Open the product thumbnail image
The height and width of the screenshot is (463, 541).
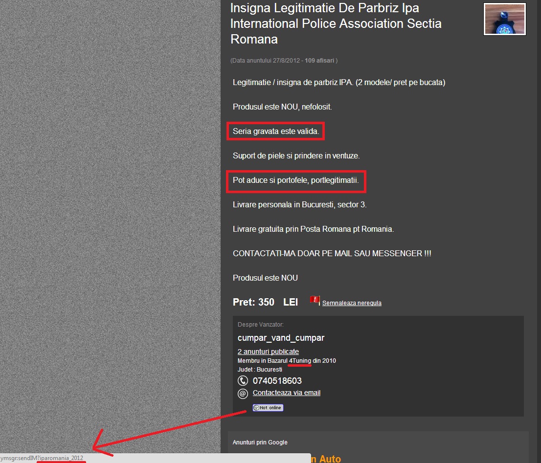pyautogui.click(x=504, y=19)
